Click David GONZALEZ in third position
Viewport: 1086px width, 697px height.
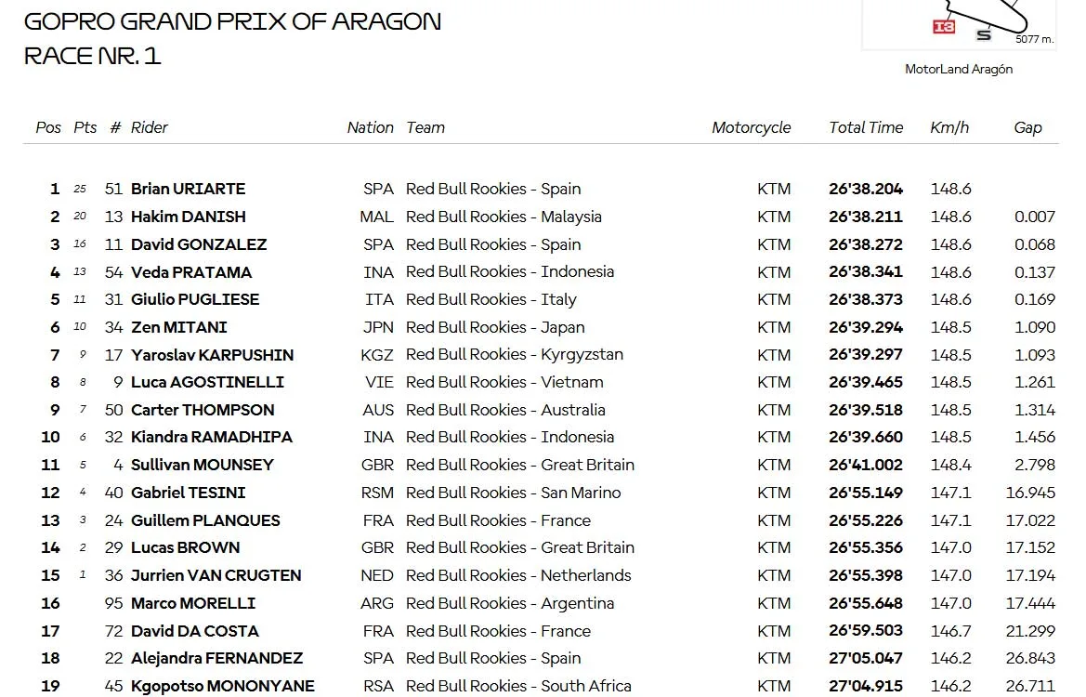point(199,243)
